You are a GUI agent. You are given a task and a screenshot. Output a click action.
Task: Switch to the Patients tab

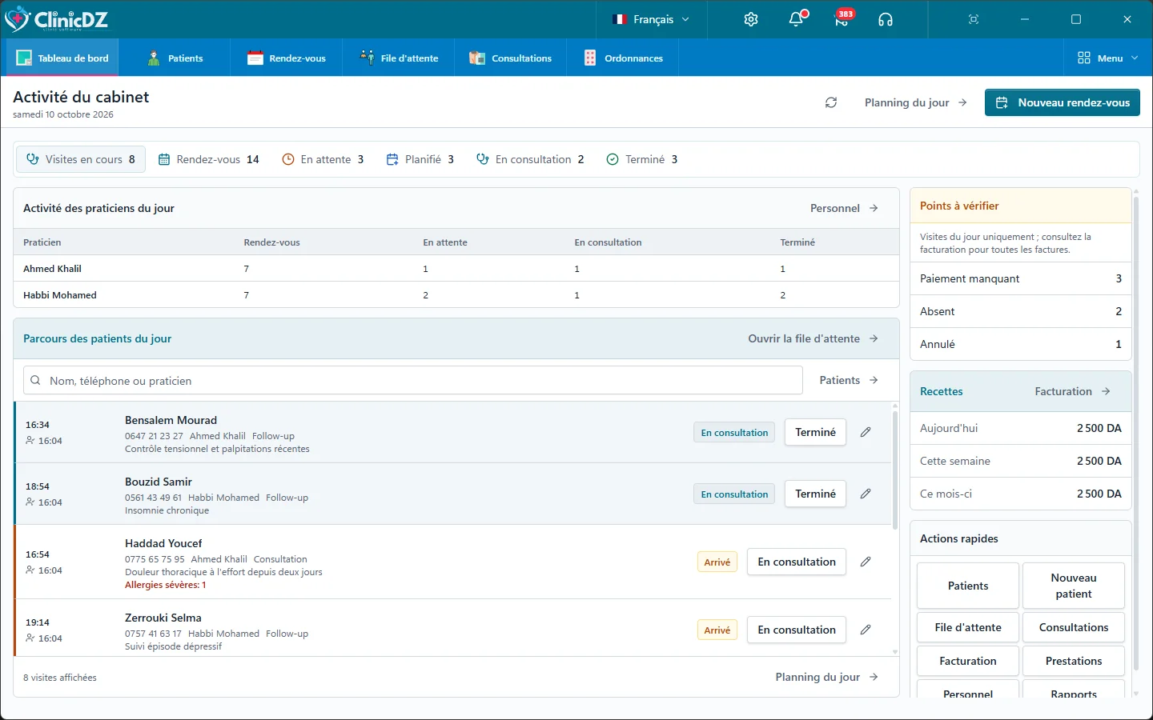coord(175,58)
